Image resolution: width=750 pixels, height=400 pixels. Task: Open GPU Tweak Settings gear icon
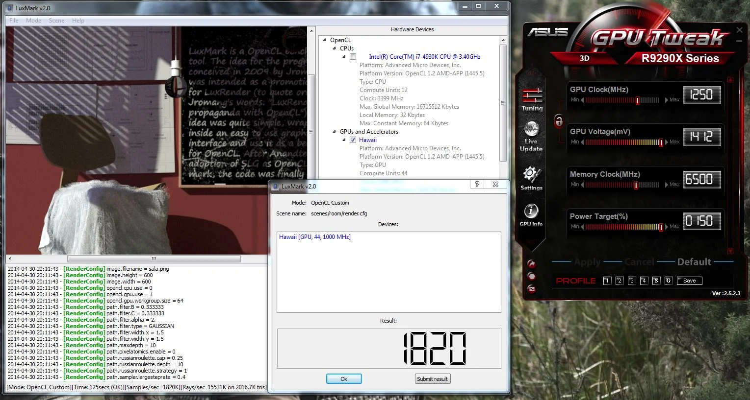point(531,179)
